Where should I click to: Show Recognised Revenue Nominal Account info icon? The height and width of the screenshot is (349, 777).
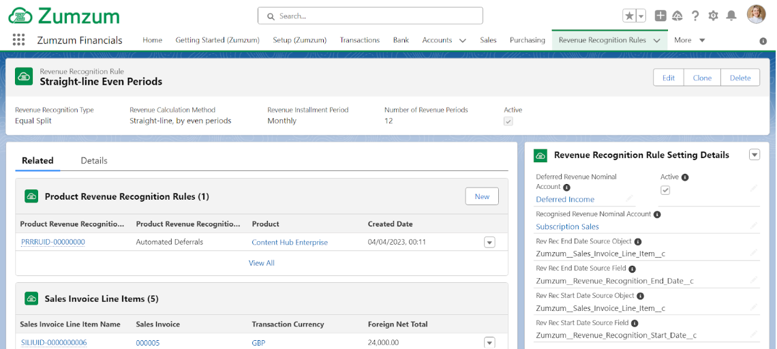coord(657,215)
